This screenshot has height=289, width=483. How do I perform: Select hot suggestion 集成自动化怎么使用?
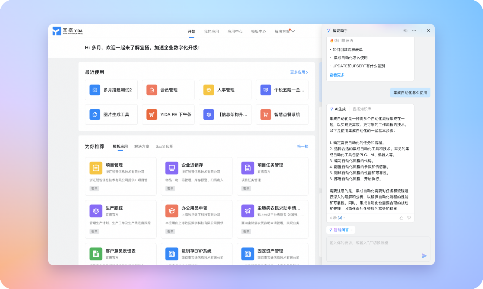pyautogui.click(x=350, y=58)
